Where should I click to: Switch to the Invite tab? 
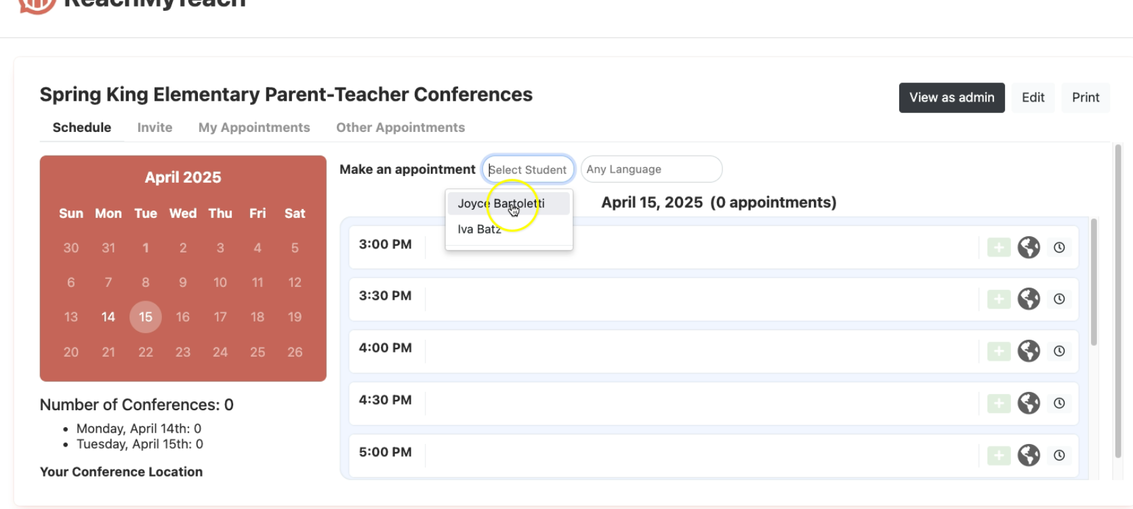pyautogui.click(x=154, y=128)
